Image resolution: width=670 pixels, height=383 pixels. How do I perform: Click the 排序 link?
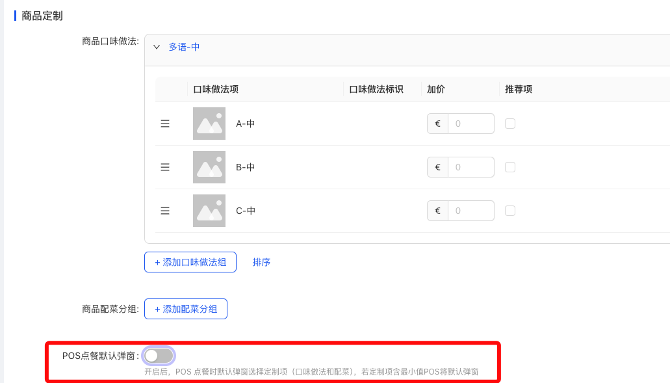point(261,262)
